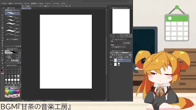
Task: Select the Text tool
Action: click(2, 63)
